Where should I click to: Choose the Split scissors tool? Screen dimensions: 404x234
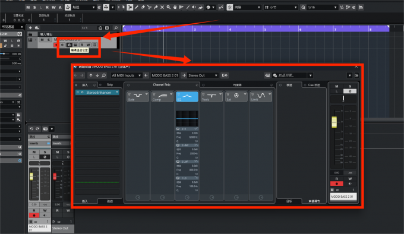[149, 8]
